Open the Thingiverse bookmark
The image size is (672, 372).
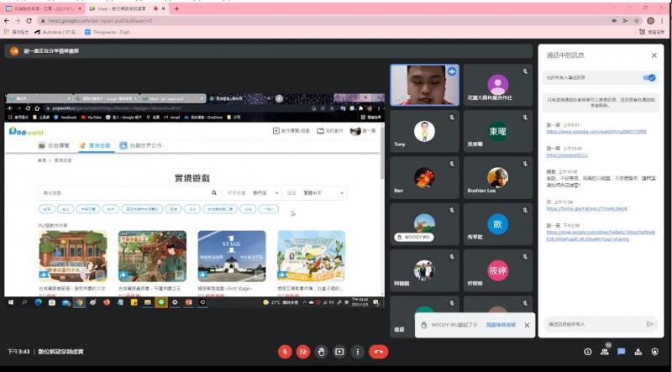point(108,32)
